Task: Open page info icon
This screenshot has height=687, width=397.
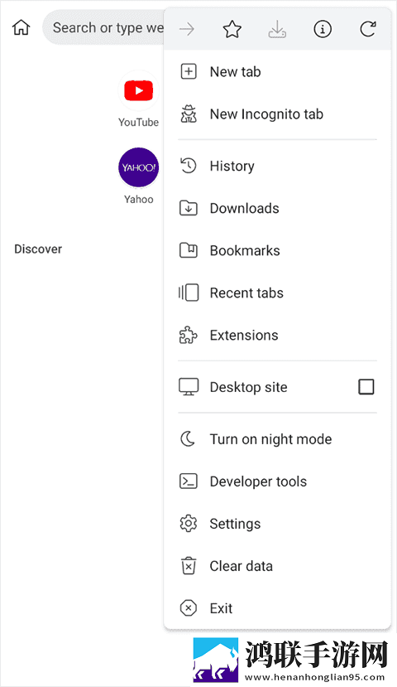Action: click(323, 29)
